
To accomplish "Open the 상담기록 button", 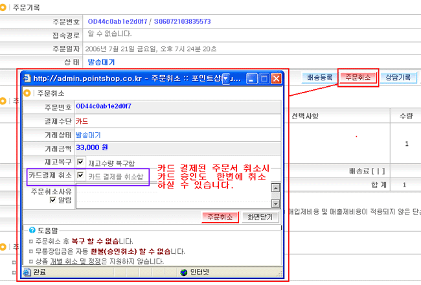I will (398, 77).
